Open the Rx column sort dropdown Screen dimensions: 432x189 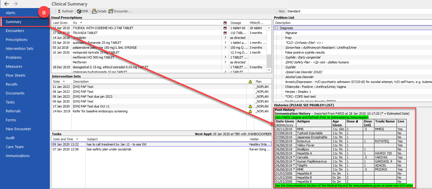click(81, 23)
